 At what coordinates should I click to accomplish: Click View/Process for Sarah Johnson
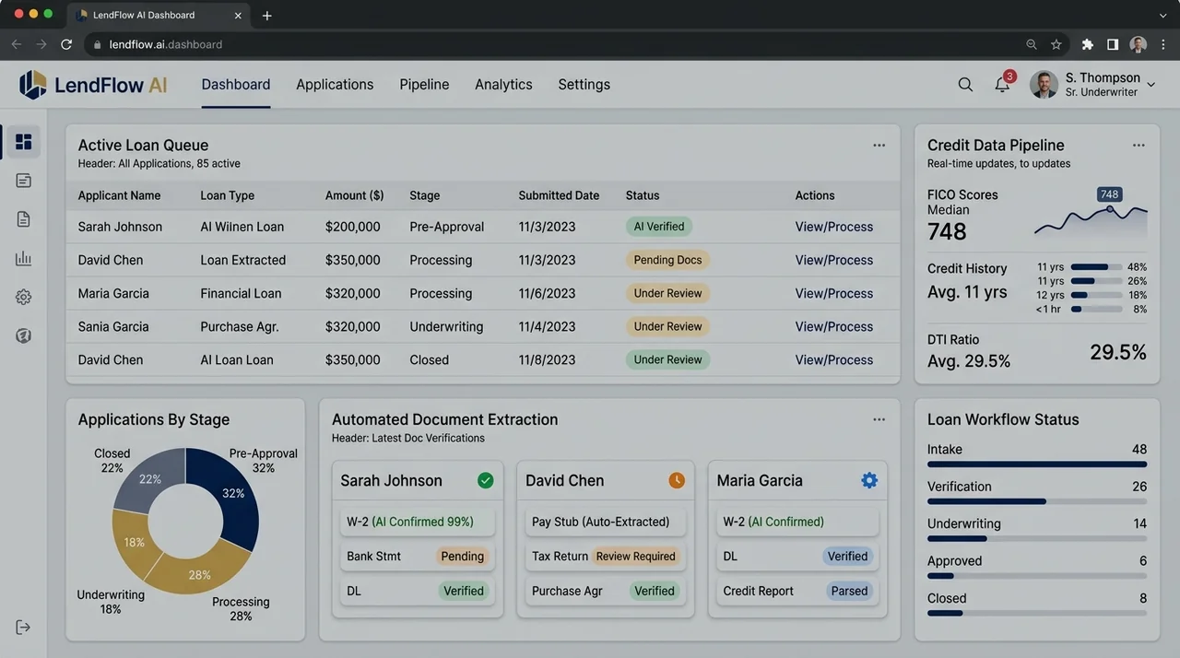(x=834, y=227)
